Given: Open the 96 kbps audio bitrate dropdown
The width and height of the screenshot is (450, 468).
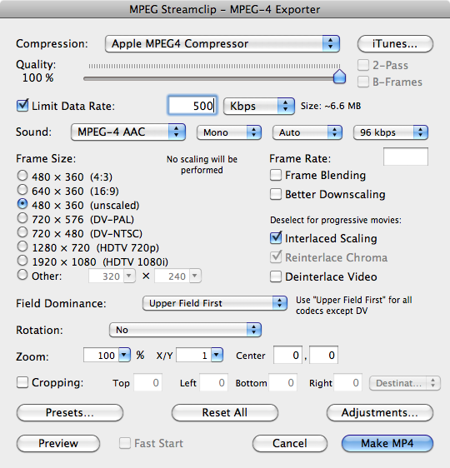Looking at the screenshot, I should tap(391, 132).
